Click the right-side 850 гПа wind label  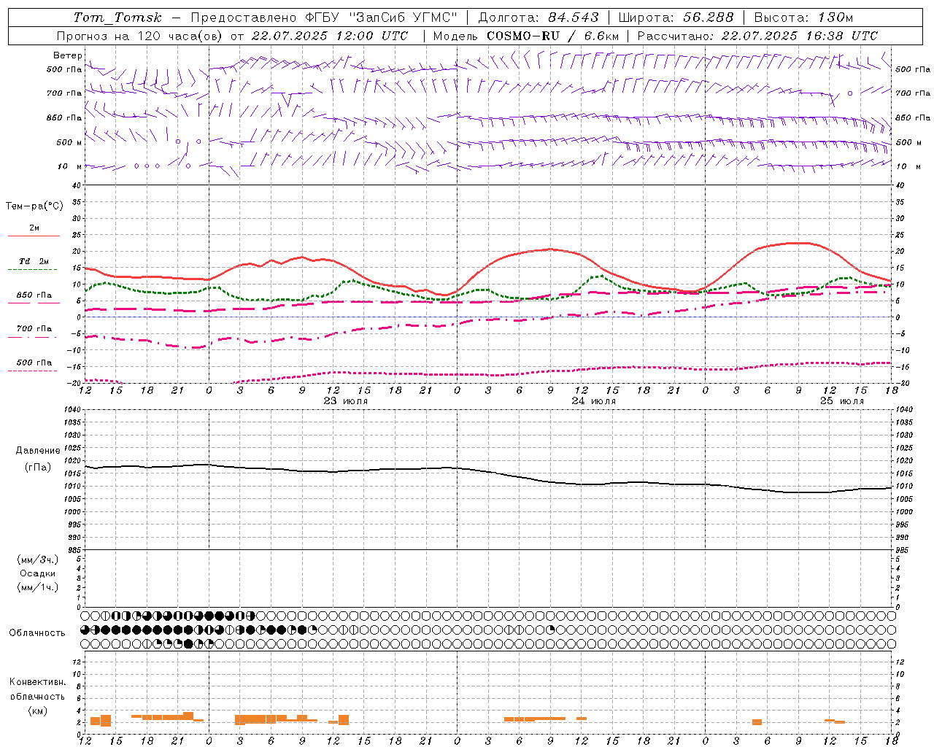tap(913, 117)
